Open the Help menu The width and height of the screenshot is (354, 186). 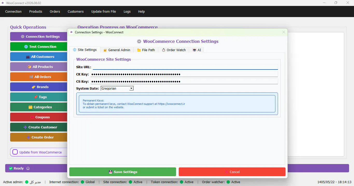click(x=141, y=12)
